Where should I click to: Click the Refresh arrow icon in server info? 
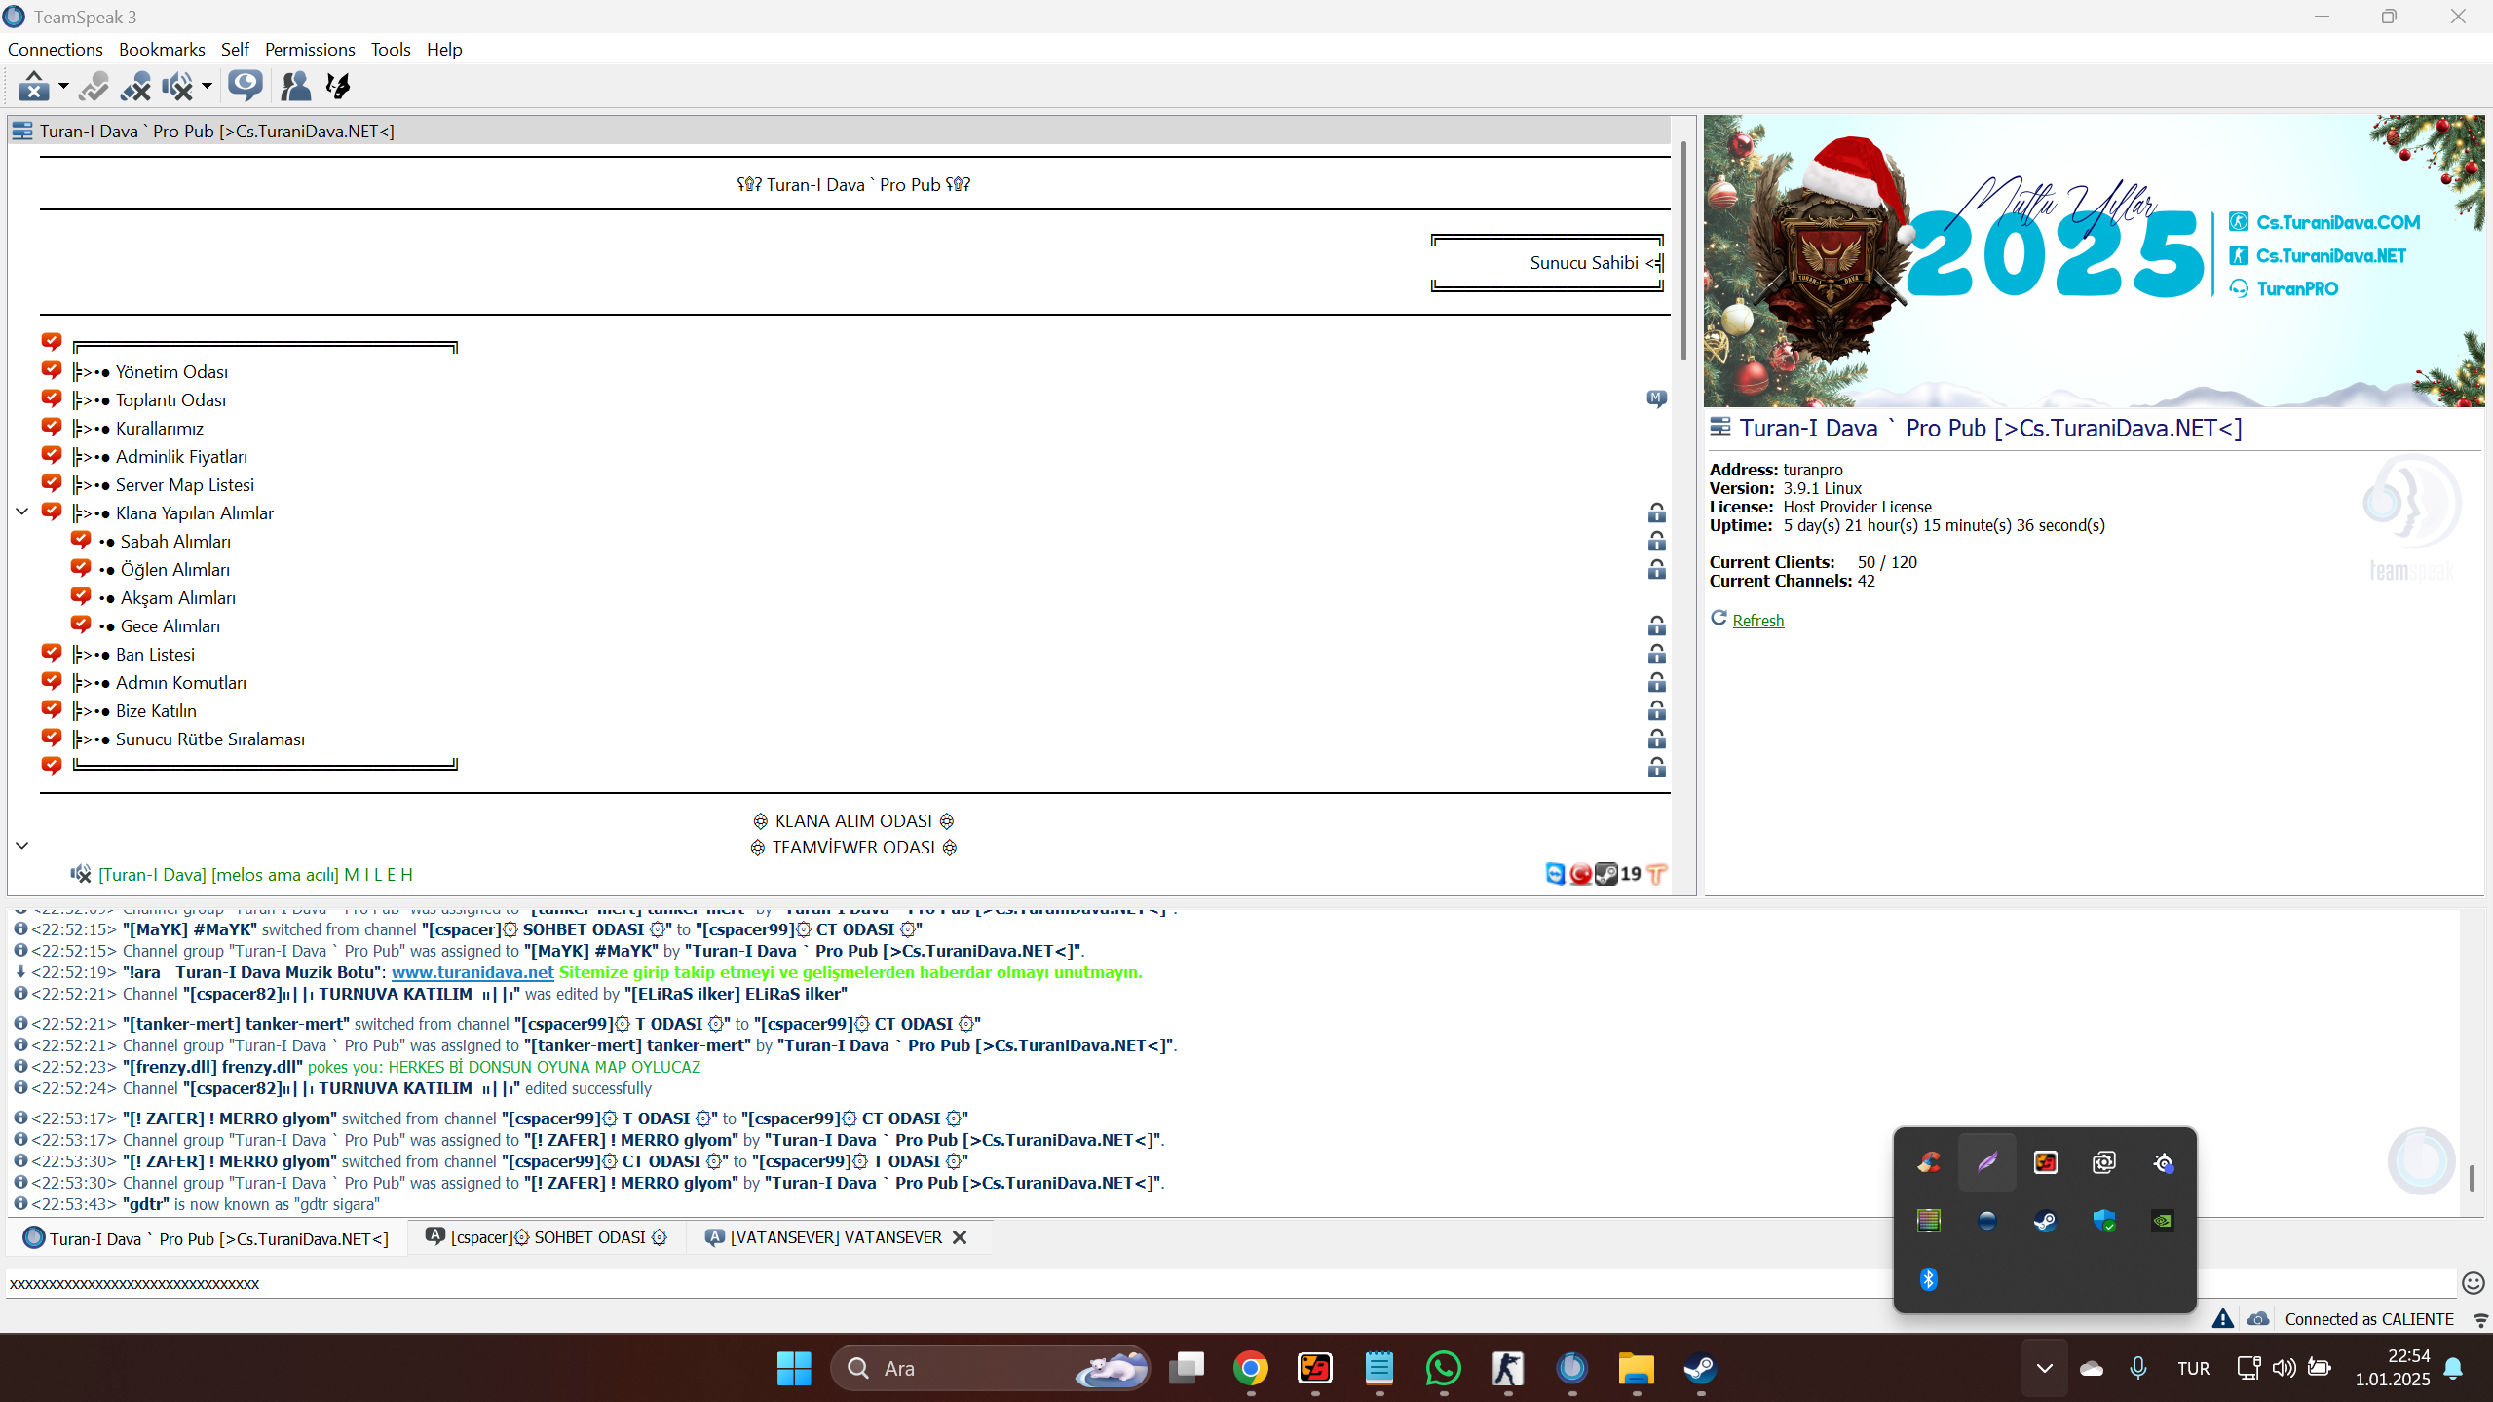pos(1719,618)
